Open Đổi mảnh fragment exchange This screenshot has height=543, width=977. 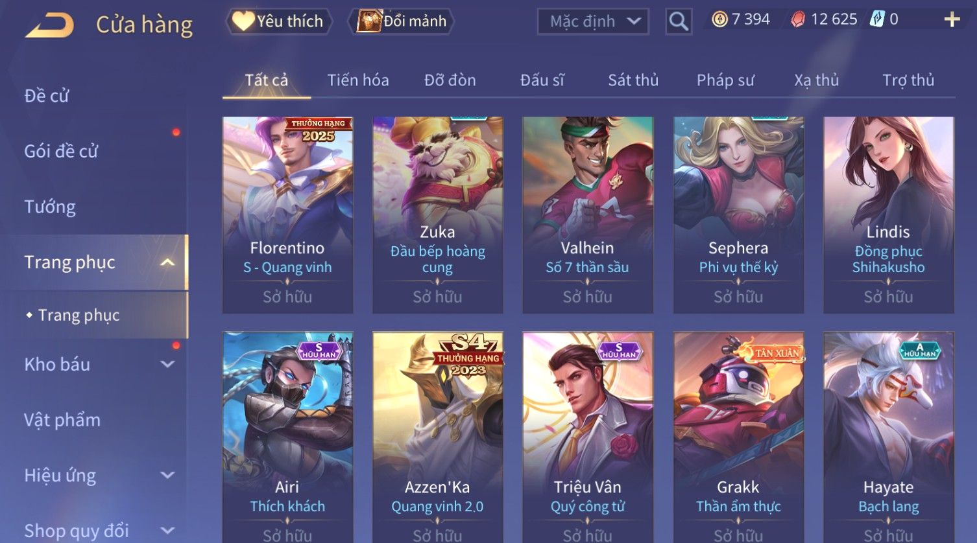tap(402, 21)
